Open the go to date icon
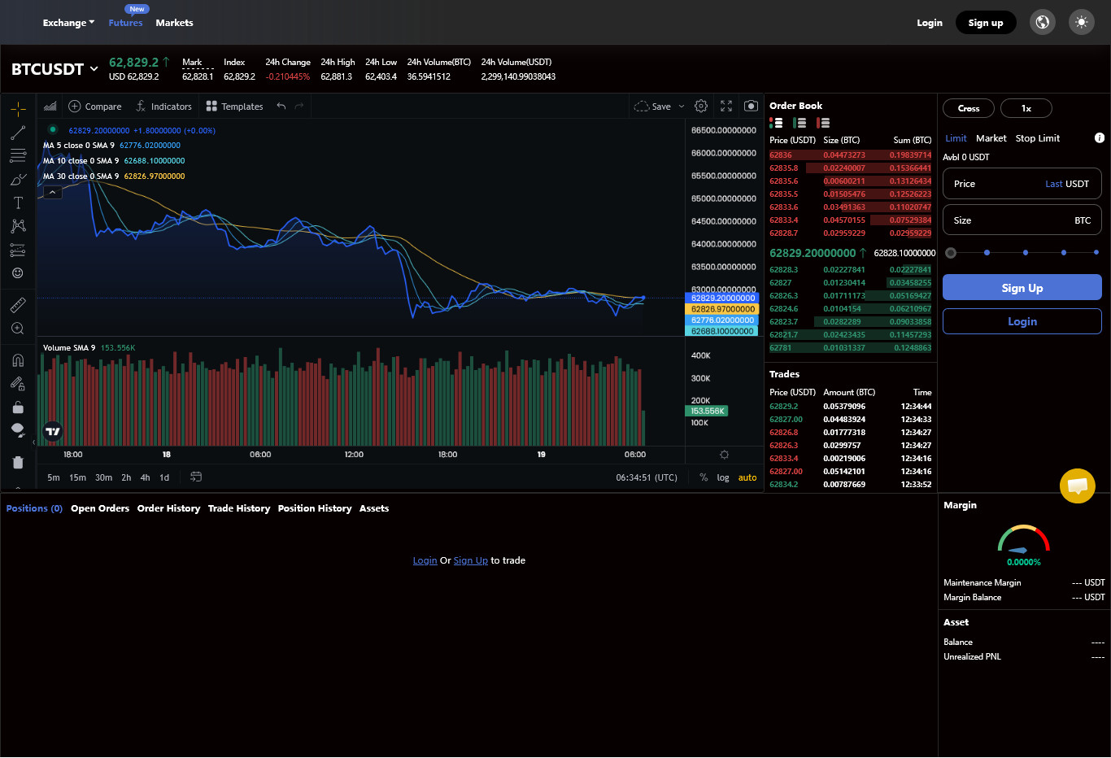Viewport: 1111px width, 758px height. coord(196,477)
